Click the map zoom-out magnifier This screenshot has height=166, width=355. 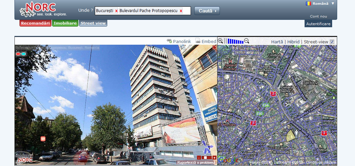tap(246, 41)
